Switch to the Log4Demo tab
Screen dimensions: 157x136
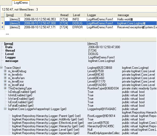(21, 3)
